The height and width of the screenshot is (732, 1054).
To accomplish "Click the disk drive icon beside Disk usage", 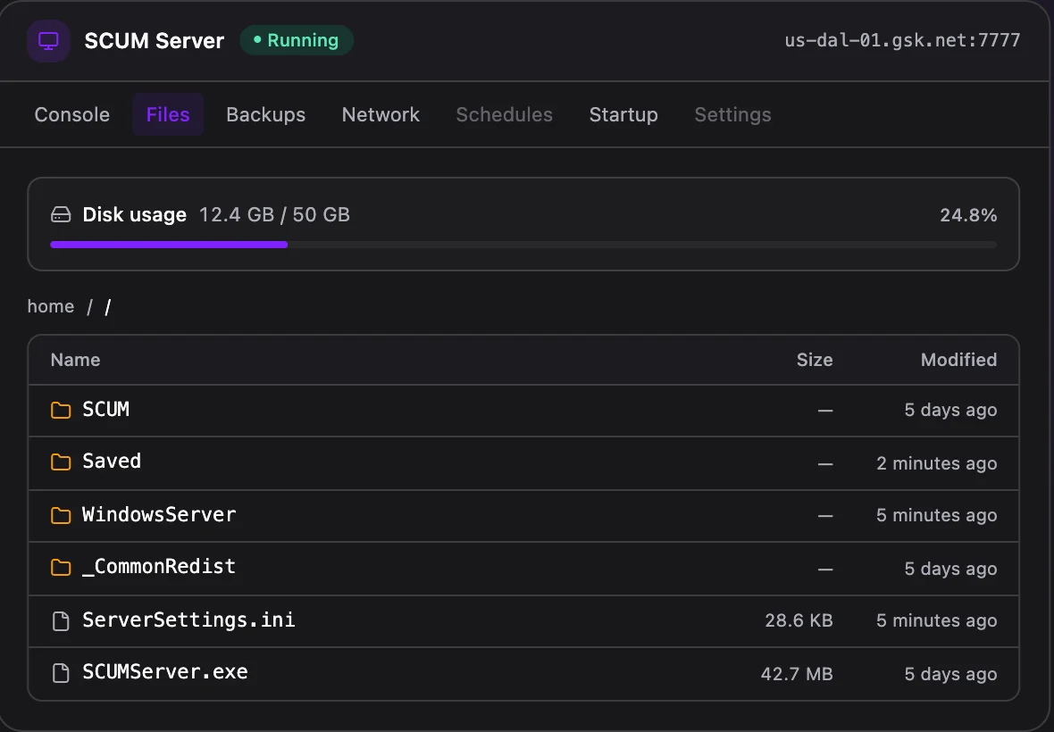I will click(61, 215).
